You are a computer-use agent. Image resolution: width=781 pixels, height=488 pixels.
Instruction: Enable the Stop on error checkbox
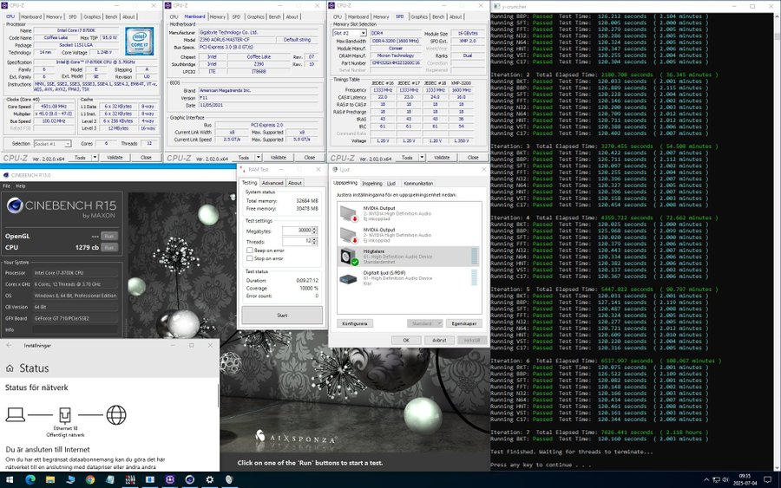(x=248, y=258)
